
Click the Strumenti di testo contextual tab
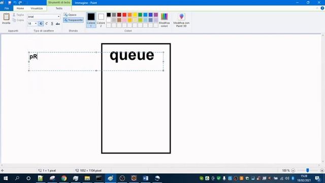[x=59, y=3]
